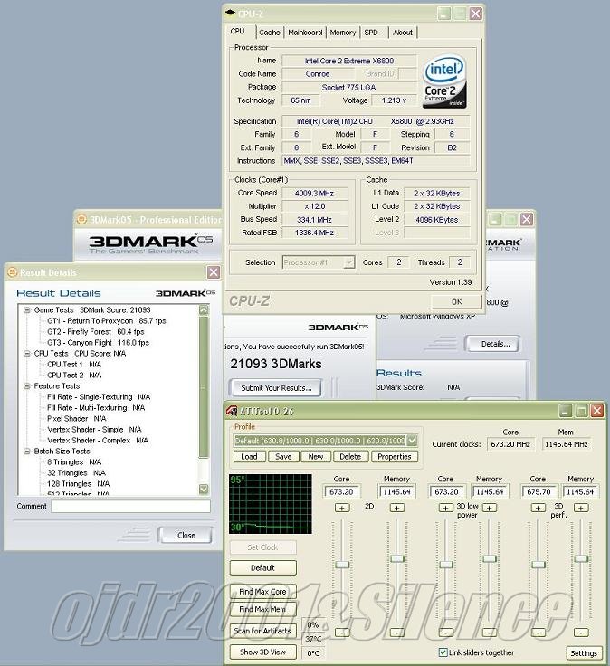Click plus button for 3D low power Memory

click(x=490, y=508)
